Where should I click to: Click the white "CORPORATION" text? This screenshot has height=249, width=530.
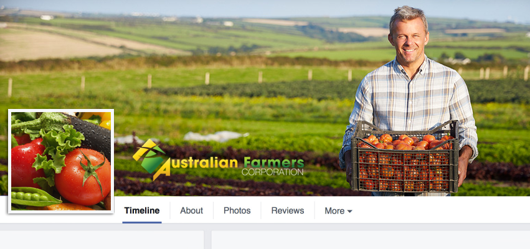[272, 172]
